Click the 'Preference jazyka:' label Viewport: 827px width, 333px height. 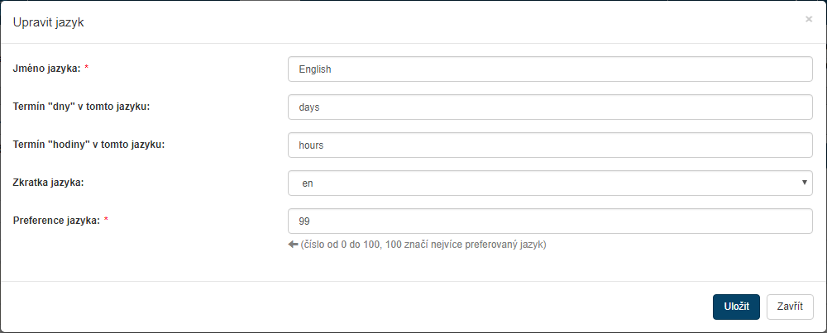pyautogui.click(x=56, y=221)
